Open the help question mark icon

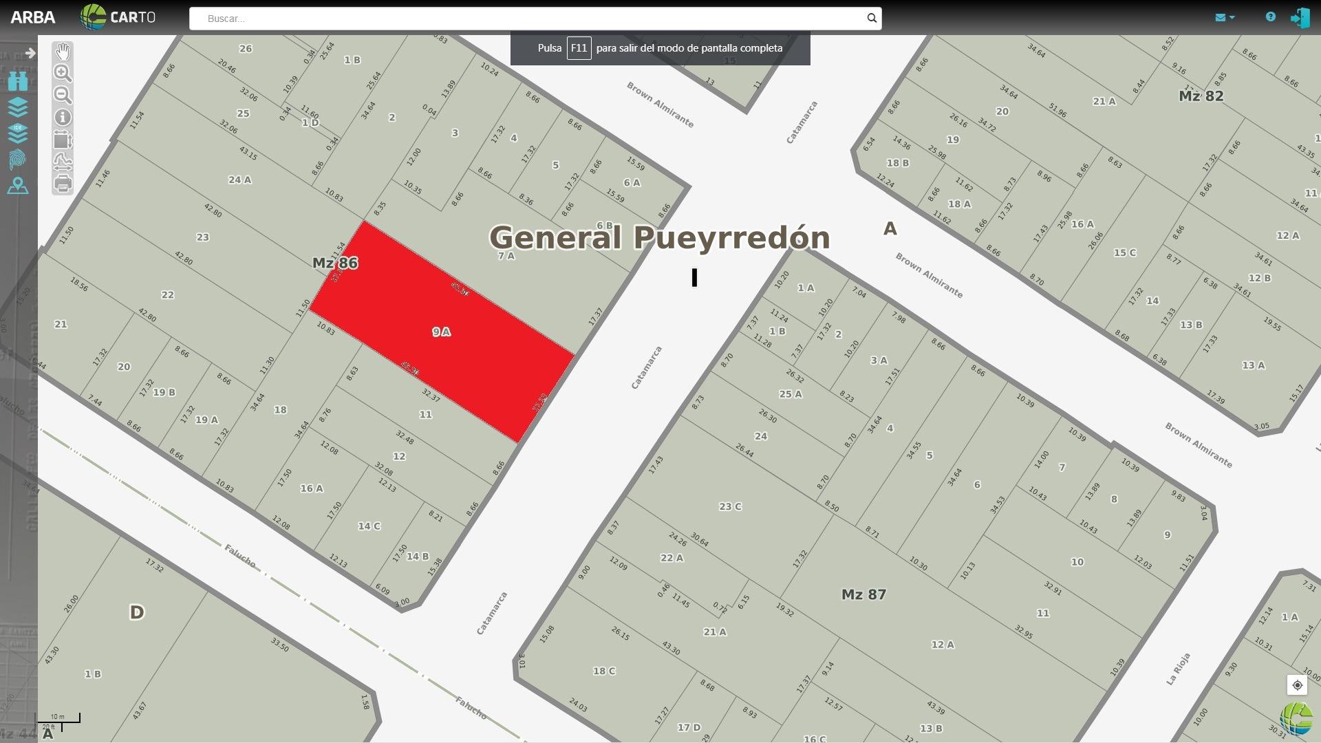1271,17
